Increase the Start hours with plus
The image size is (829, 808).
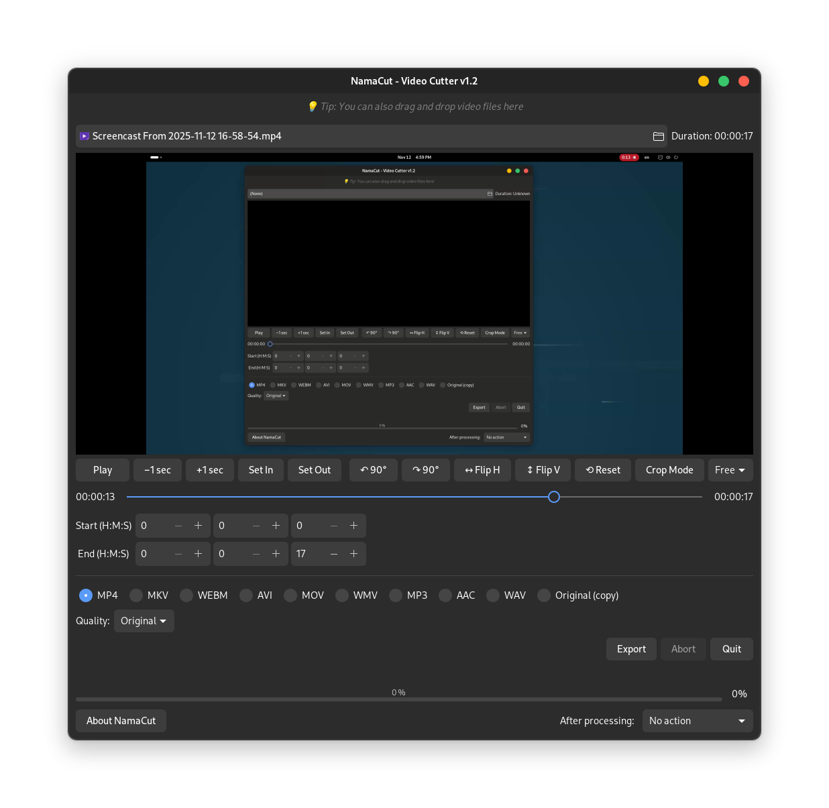(x=198, y=526)
